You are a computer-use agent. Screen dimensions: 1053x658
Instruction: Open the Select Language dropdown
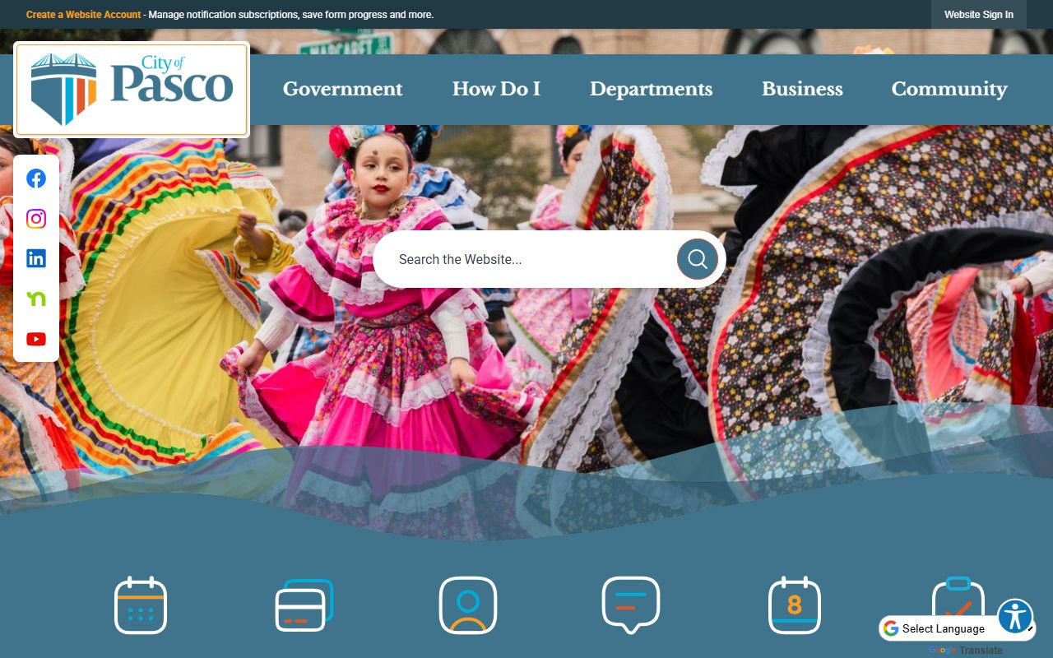[x=957, y=628]
